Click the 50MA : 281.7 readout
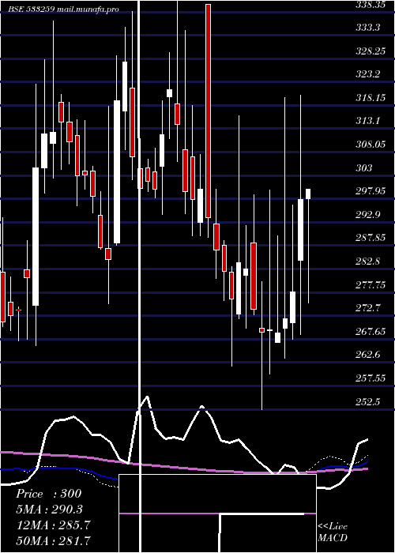 (53, 540)
